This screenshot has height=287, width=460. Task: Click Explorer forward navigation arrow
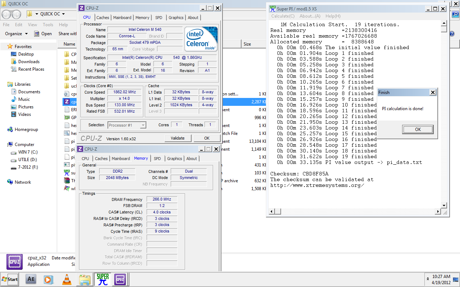pos(17,14)
